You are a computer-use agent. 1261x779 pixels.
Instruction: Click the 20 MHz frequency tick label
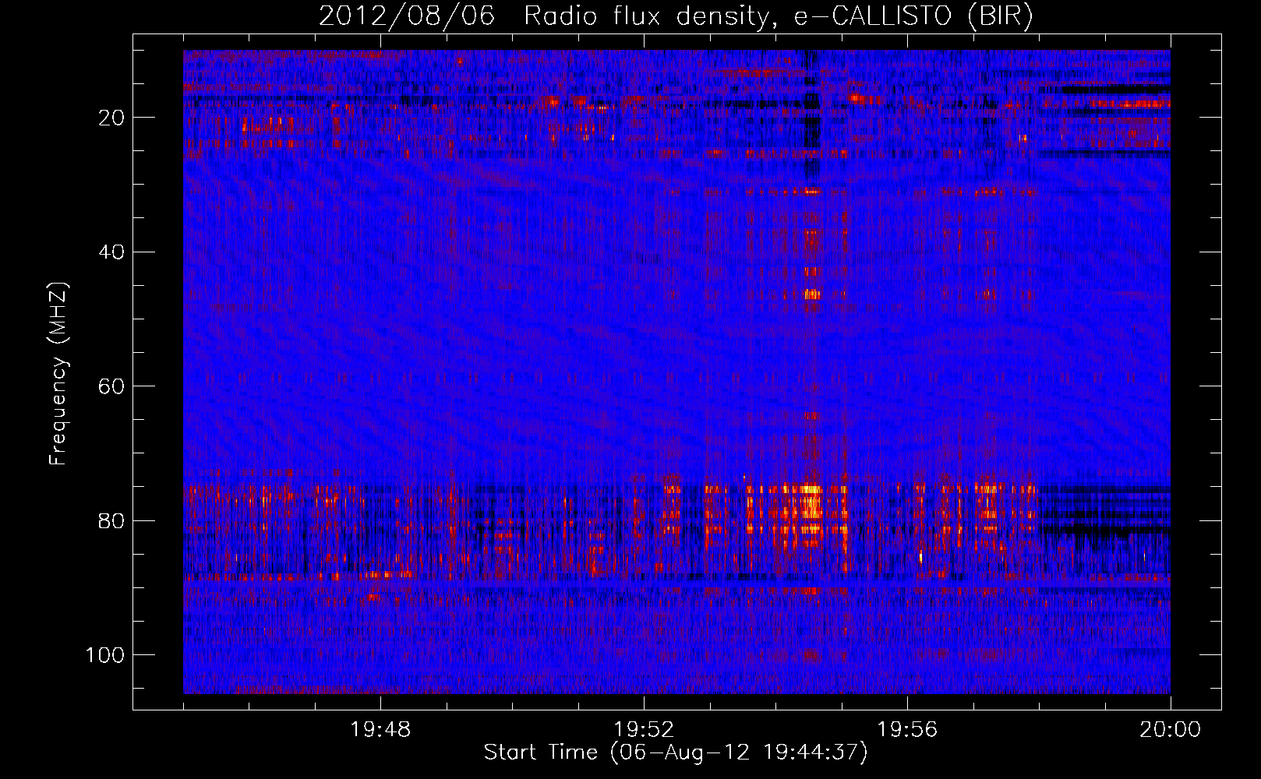(x=111, y=118)
